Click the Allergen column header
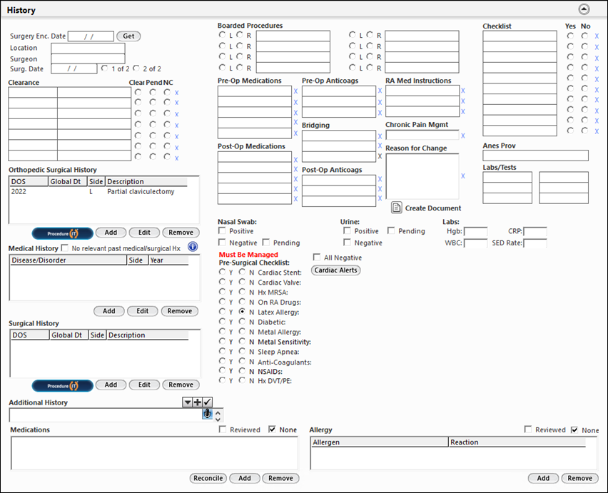Viewport: 608px width, 493px height. click(x=380, y=442)
